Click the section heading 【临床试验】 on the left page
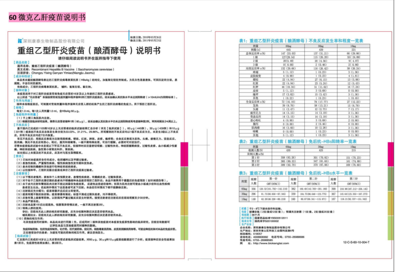The height and width of the screenshot is (272, 395). click(x=23, y=236)
